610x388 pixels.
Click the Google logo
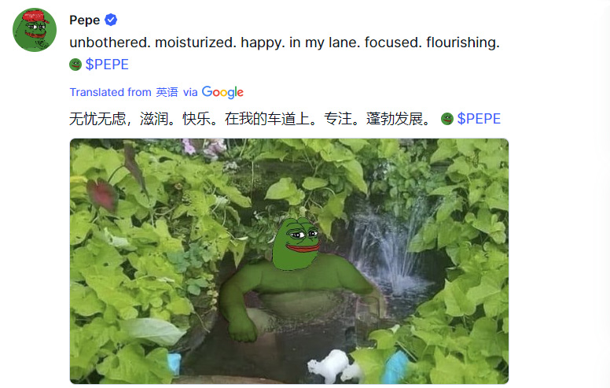click(222, 92)
